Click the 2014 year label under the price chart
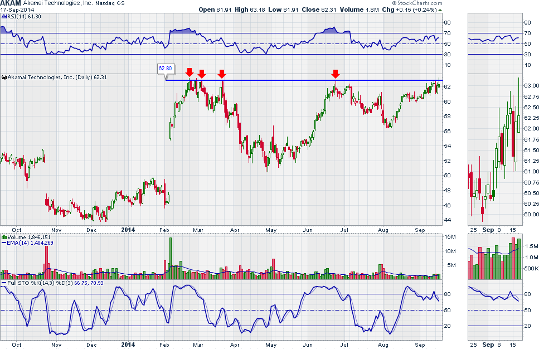Viewport: 539px width, 349px height. click(128, 230)
